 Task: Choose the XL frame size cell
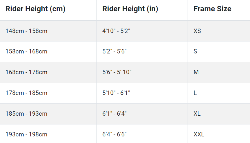click(x=219, y=114)
